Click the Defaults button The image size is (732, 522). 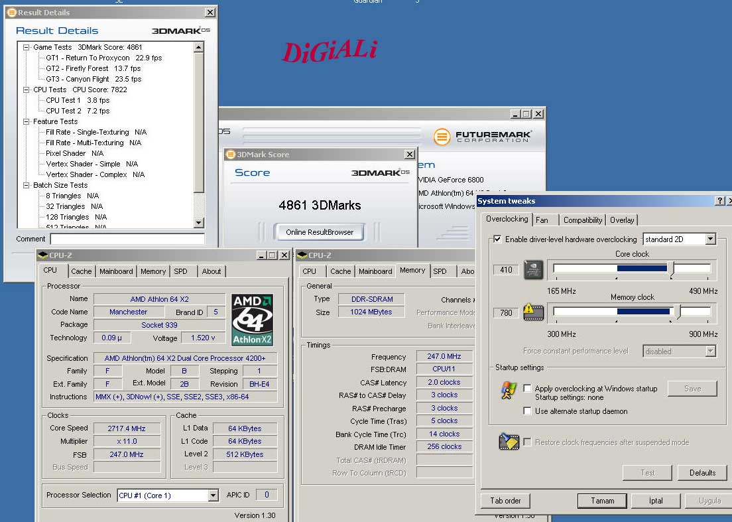point(703,472)
